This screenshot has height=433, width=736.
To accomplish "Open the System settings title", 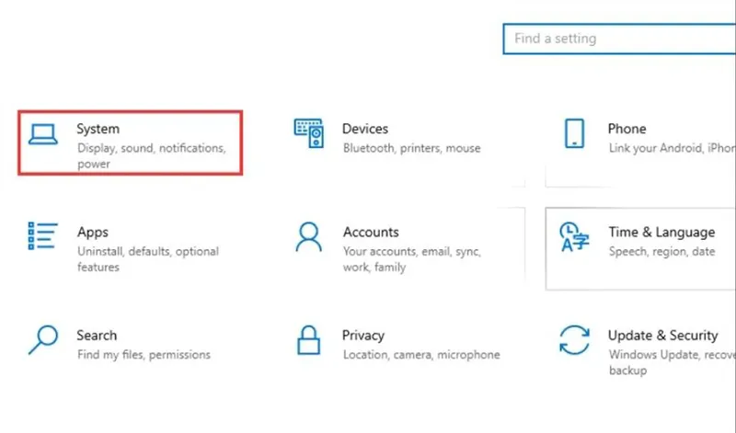I will pos(98,129).
